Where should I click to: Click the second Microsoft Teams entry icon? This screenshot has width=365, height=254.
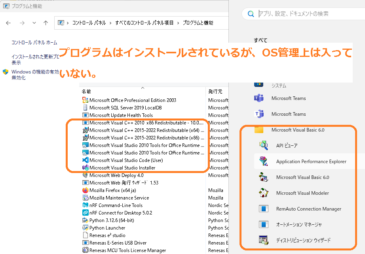coord(259,114)
